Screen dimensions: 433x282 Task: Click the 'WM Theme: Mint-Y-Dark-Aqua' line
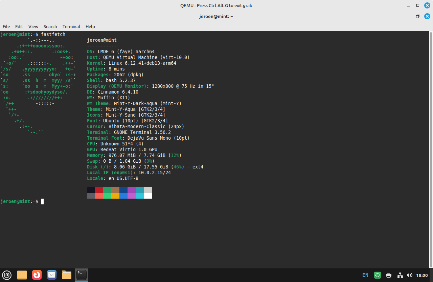134,103
